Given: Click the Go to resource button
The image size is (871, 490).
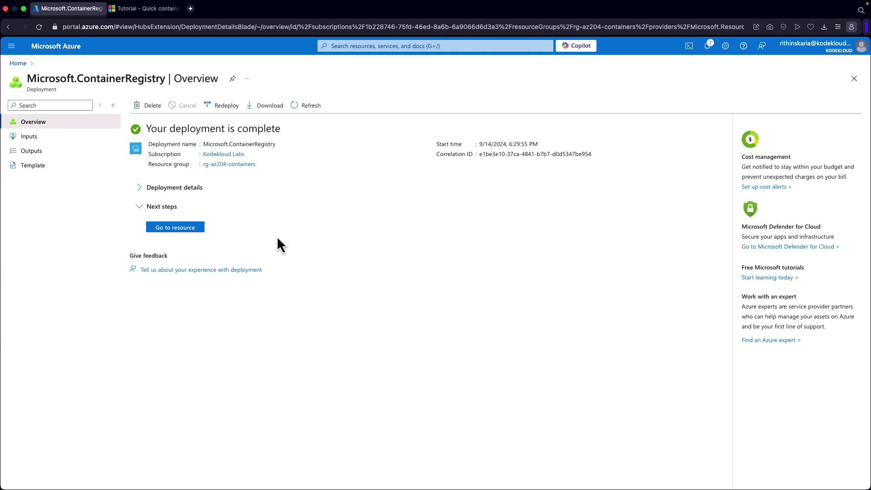Looking at the screenshot, I should tap(175, 227).
